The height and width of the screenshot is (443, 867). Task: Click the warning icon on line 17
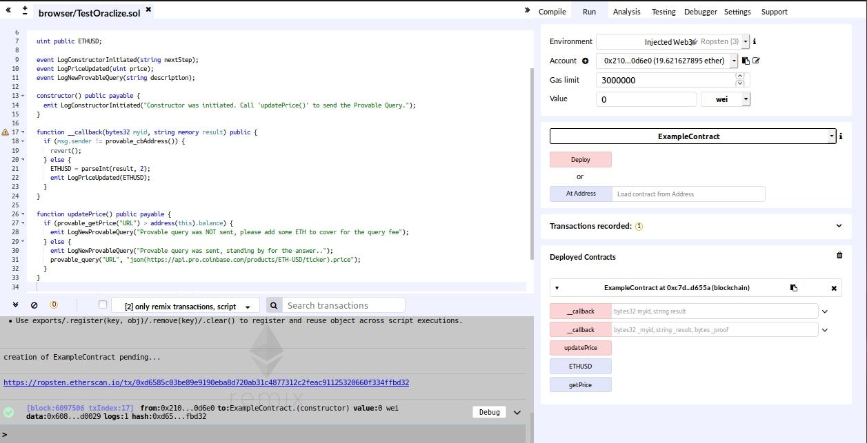click(6, 132)
